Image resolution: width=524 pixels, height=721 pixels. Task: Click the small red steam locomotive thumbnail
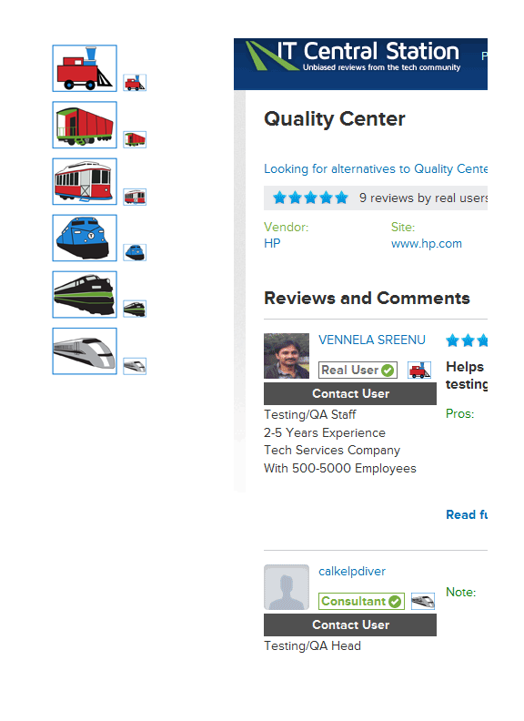click(x=135, y=83)
